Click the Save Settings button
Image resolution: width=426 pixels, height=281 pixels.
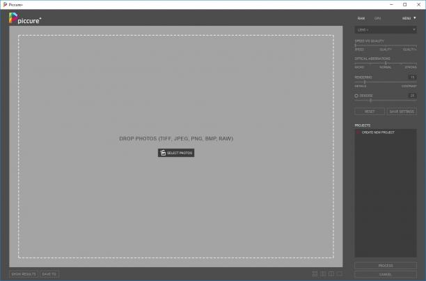[x=402, y=112]
